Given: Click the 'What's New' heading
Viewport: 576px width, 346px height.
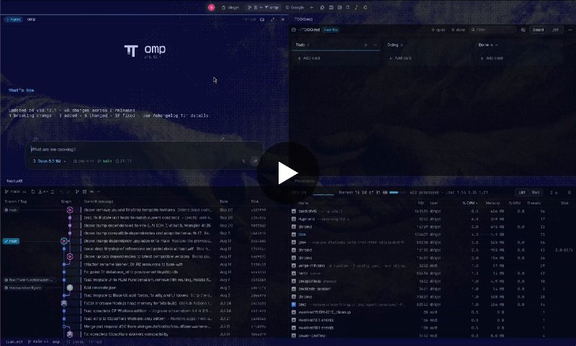Looking at the screenshot, I should point(22,90).
